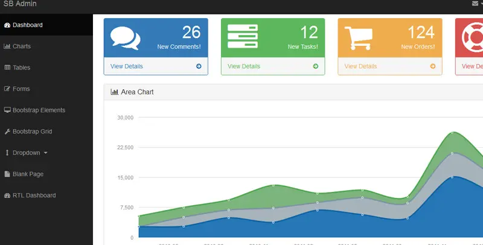Screen dimensions: 483x245
Task: Open Dashboard in the sidebar
Action: click(x=46, y=25)
